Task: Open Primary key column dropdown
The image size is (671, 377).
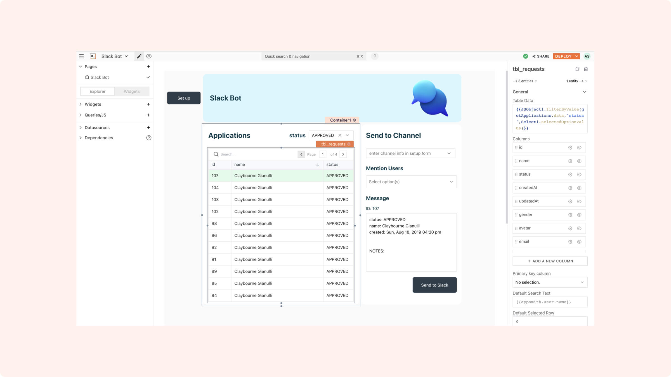Action: [x=550, y=282]
